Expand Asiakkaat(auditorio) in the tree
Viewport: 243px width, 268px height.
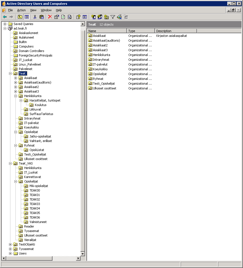tap(15, 82)
